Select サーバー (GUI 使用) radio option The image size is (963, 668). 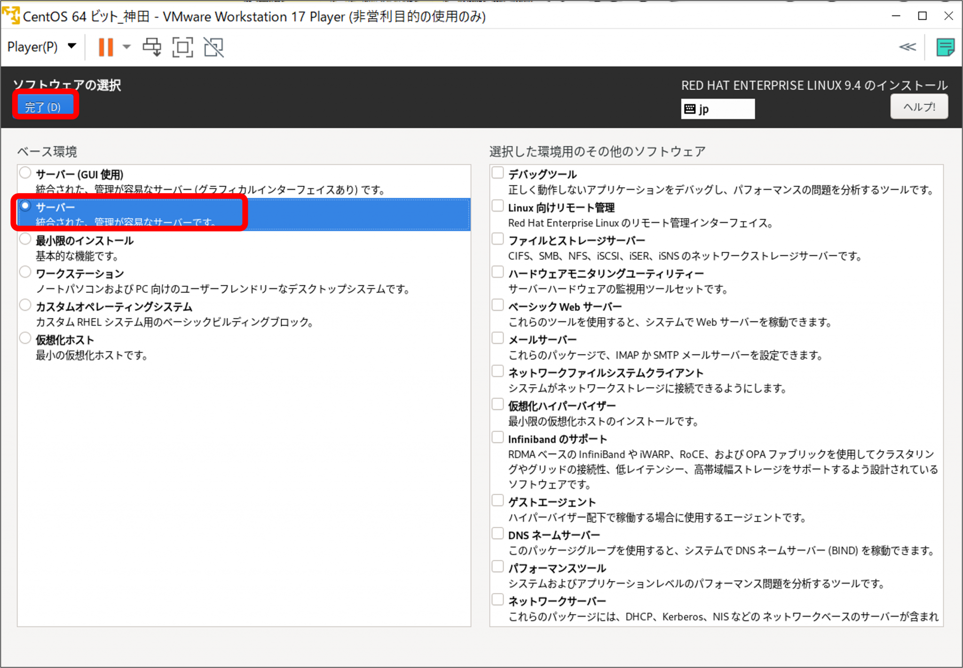click(25, 173)
